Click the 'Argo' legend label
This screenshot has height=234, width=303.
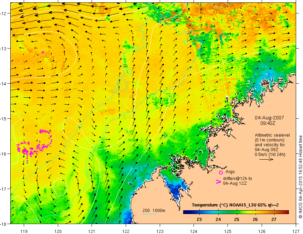point(230,172)
